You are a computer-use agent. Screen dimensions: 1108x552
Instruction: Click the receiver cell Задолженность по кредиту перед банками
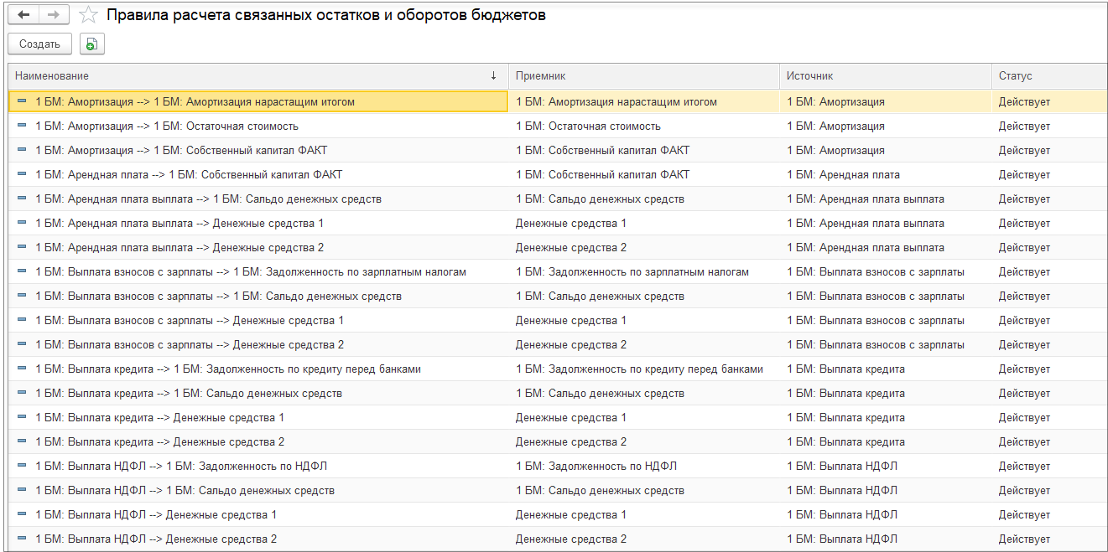click(639, 369)
